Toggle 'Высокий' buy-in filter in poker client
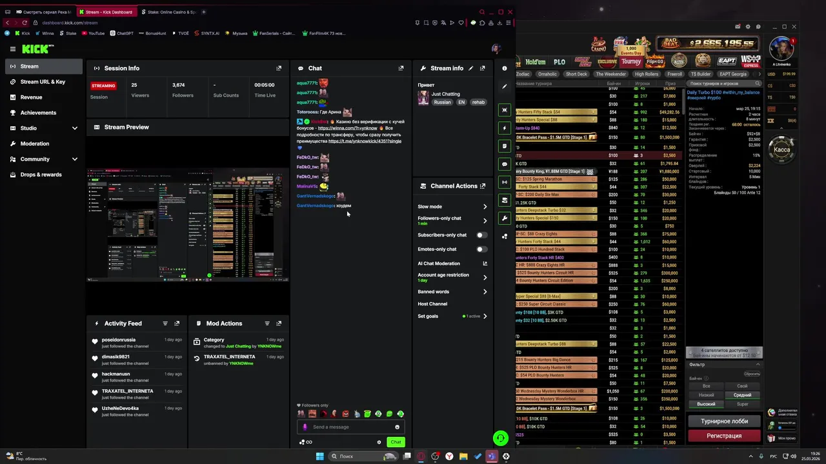Screen dimensions: 826x464 point(706,404)
